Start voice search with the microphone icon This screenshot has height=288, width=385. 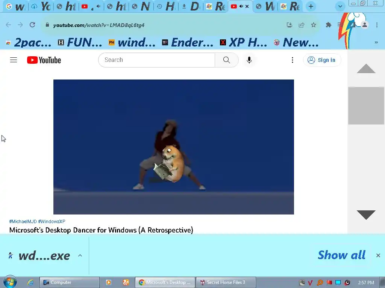pos(249,60)
